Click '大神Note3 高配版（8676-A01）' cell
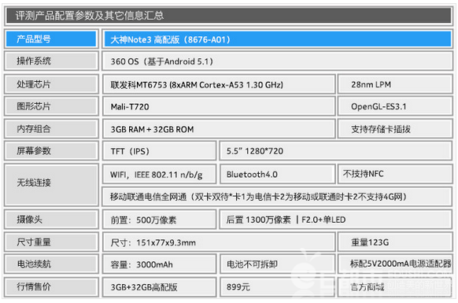This screenshot has width=458, height=303. pos(277,39)
